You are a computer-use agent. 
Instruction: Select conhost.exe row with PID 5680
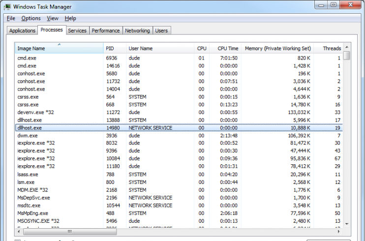(179, 74)
